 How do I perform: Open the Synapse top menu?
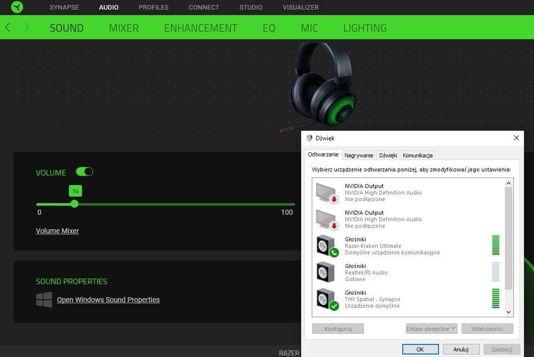(64, 7)
